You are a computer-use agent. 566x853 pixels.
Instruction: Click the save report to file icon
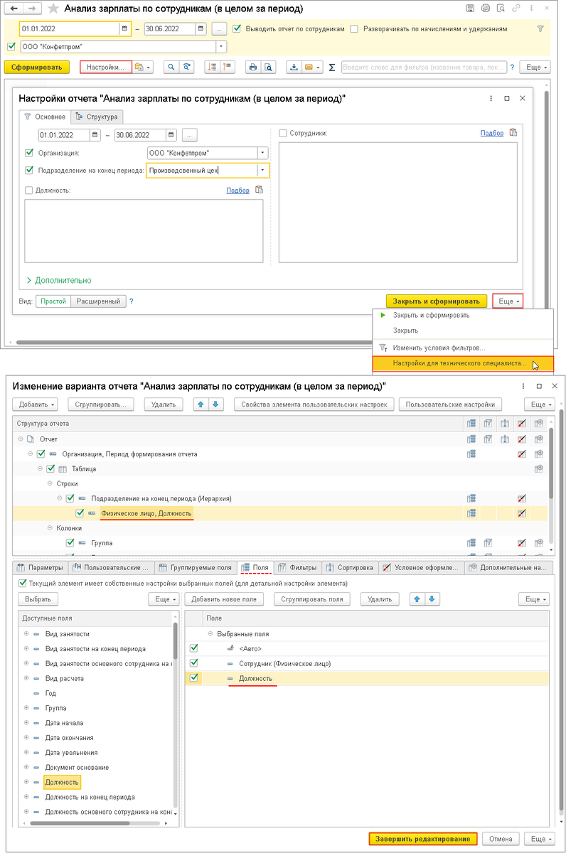coord(294,67)
